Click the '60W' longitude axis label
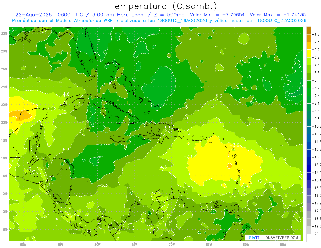This screenshot has height=248, width=321. [246, 245]
